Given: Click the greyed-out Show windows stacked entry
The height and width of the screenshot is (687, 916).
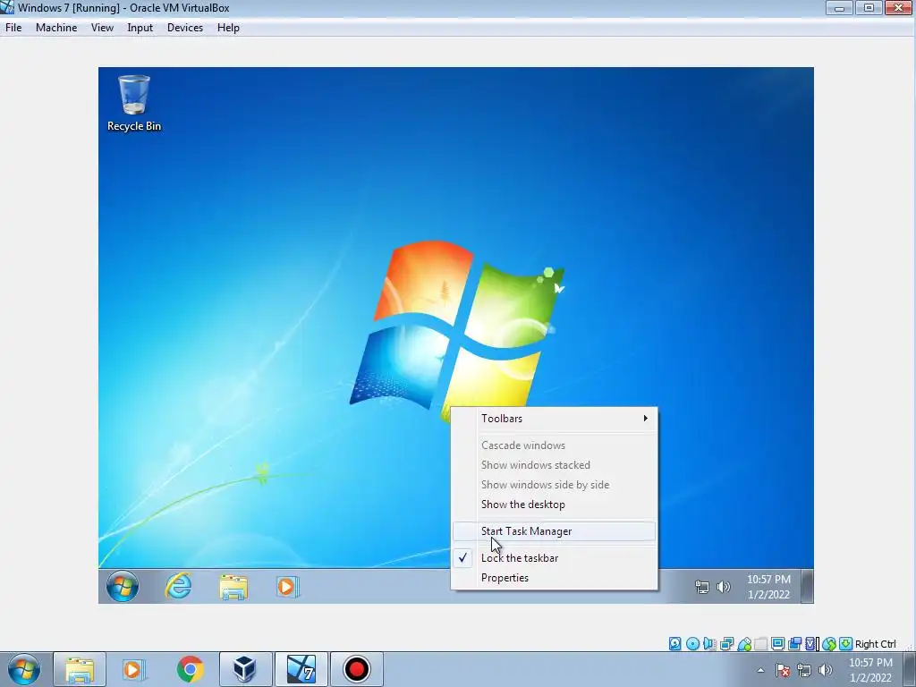Looking at the screenshot, I should [x=554, y=465].
